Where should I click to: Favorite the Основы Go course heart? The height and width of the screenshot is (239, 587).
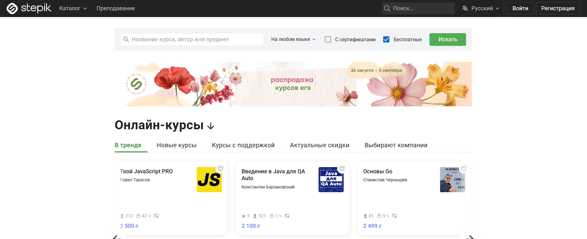pos(464,169)
